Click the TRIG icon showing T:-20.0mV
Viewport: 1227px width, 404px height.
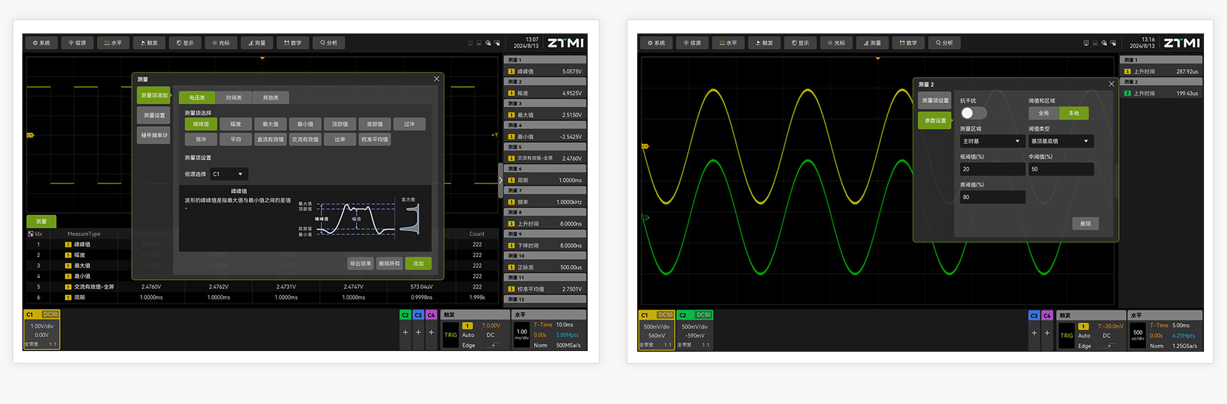[x=1067, y=335]
